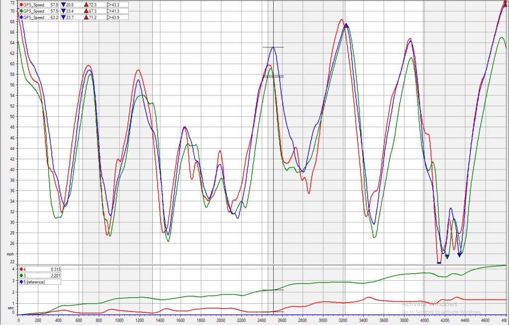This screenshot has width=509, height=325.
Task: Click the blue peak marker near 3200
Action: 346,25
